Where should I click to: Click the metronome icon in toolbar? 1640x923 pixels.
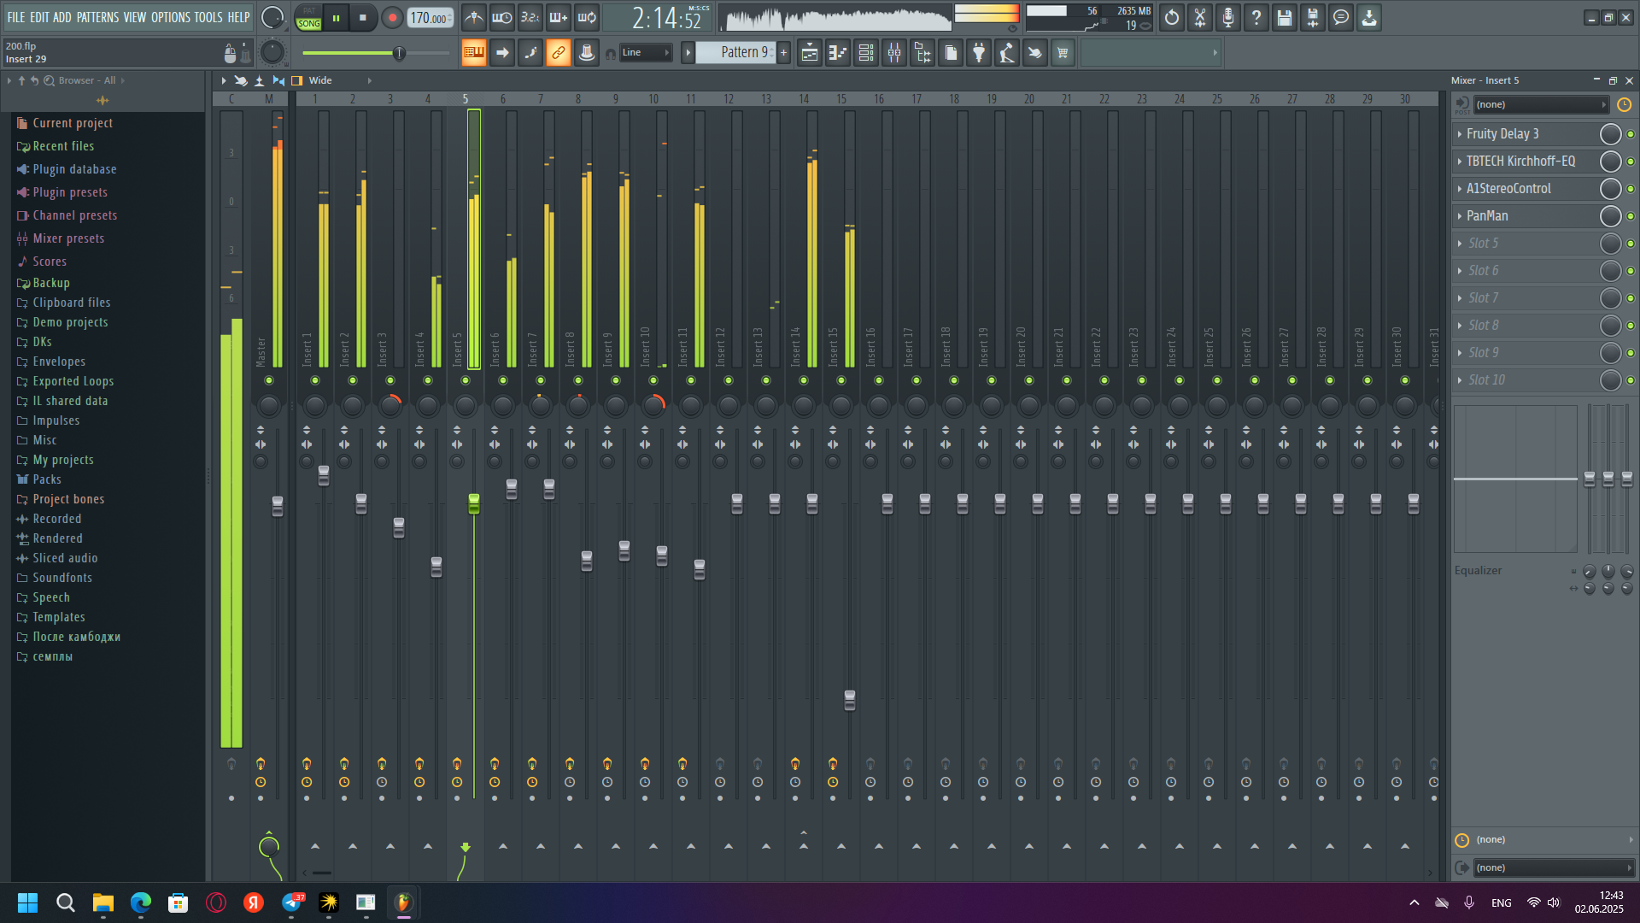(474, 18)
